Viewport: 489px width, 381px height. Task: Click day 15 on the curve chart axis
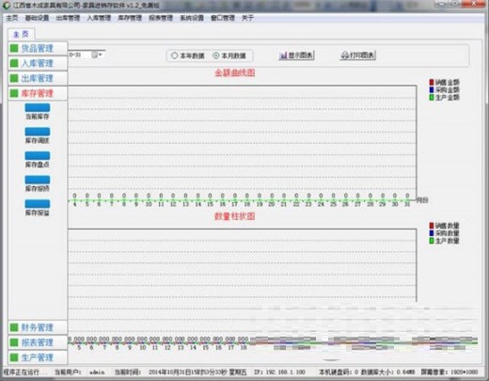point(210,204)
